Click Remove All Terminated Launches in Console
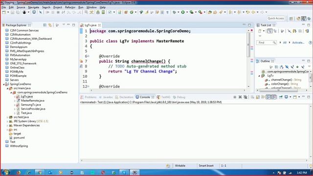The width and height of the screenshot is (313, 176). (x=246, y=97)
